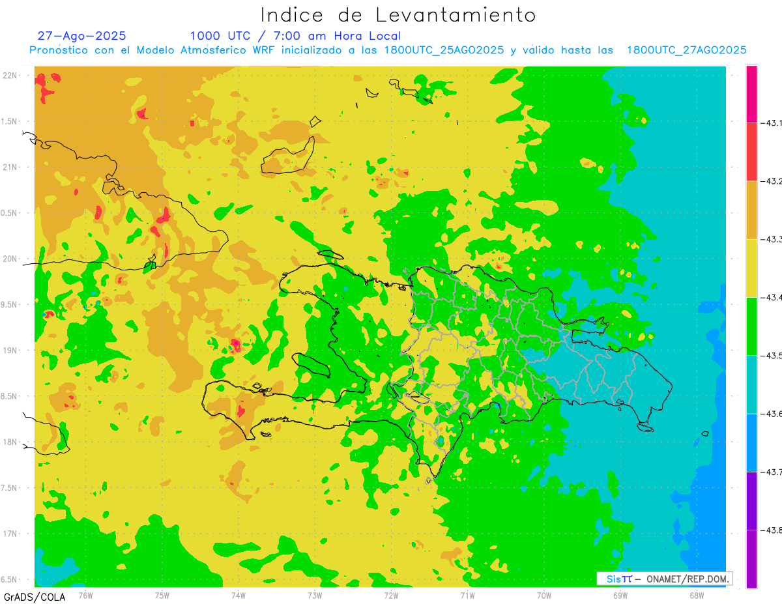Click the '20N' latitude label
782x604 pixels.
click(10, 259)
